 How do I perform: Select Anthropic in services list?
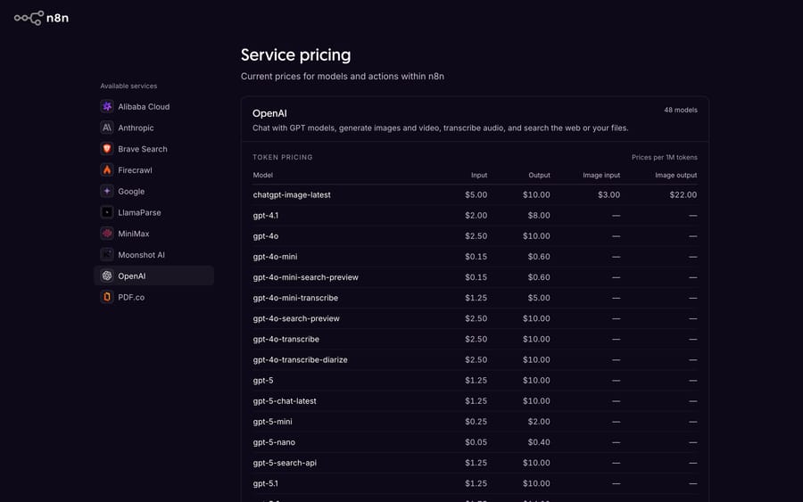tap(136, 128)
